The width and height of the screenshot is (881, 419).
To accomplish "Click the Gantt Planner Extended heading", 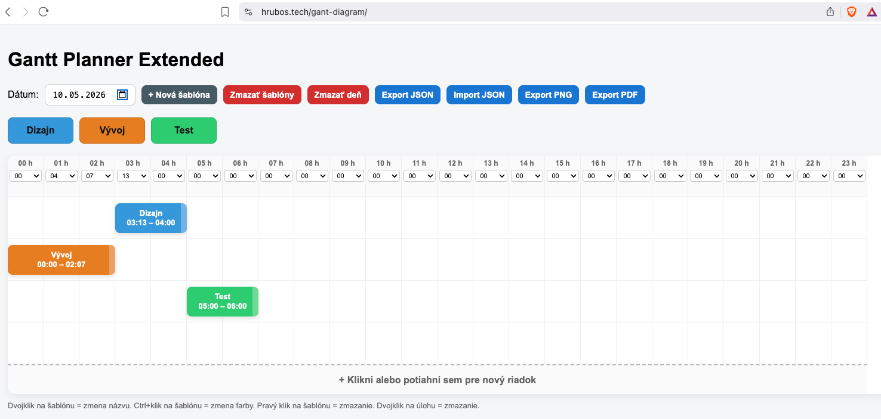I will 116,59.
